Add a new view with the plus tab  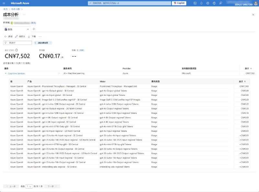click(34, 29)
